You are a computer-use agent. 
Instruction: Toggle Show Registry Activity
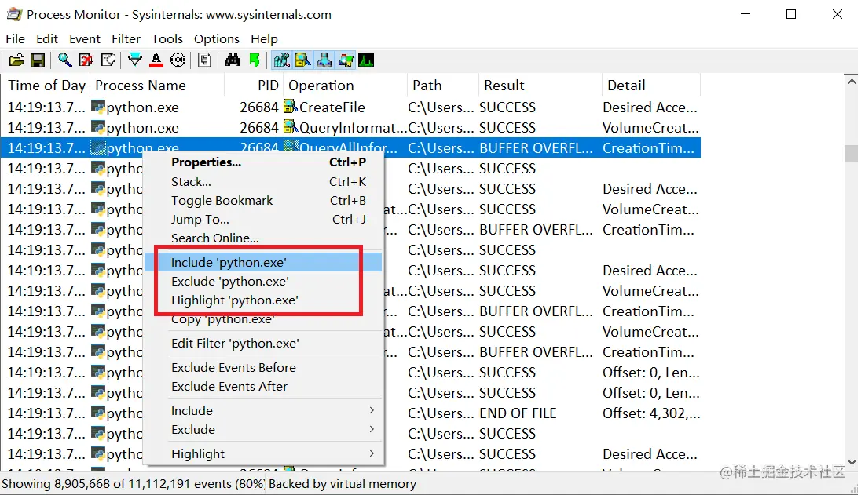[x=282, y=60]
